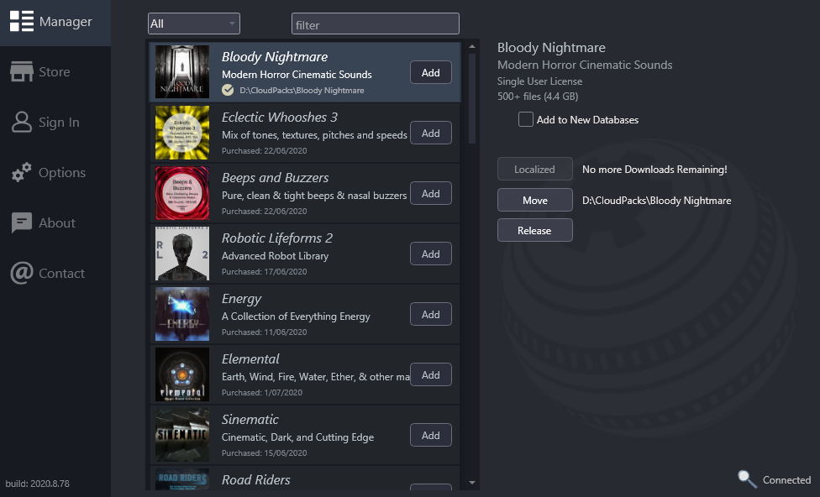This screenshot has width=820, height=497.
Task: Click 'A Collection of Everything Energy' description
Action: coord(296,317)
